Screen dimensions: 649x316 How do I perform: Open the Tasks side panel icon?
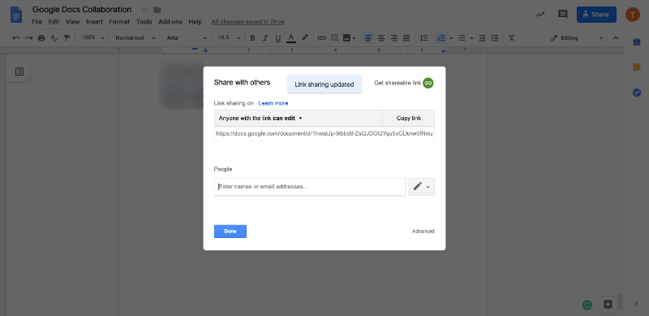tap(637, 93)
